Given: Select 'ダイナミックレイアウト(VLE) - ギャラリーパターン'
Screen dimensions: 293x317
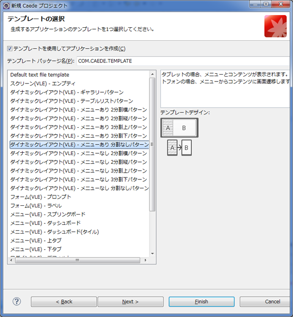Looking at the screenshot, I should [x=80, y=92].
